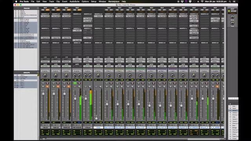This screenshot has height=141, width=251.
Task: Open the Signal Gen insert on track 100.02
Action: [x=45, y=38]
